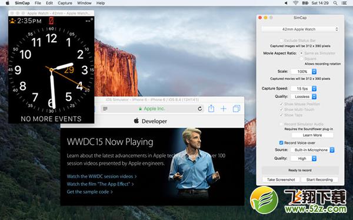Tap the show tabs icon

coord(237,109)
